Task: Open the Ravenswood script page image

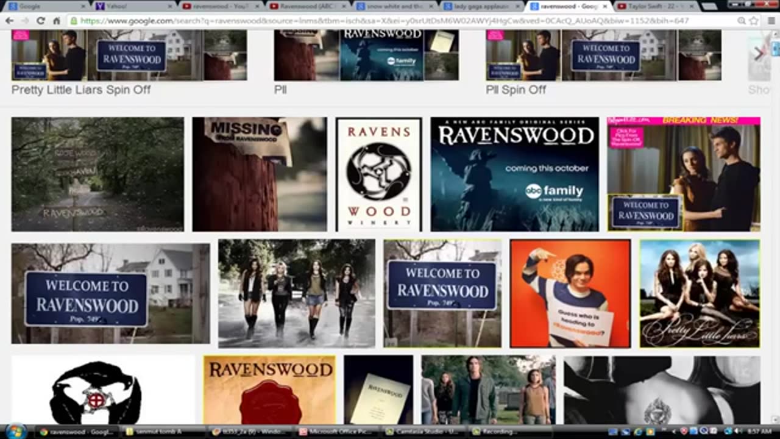Action: (x=378, y=390)
